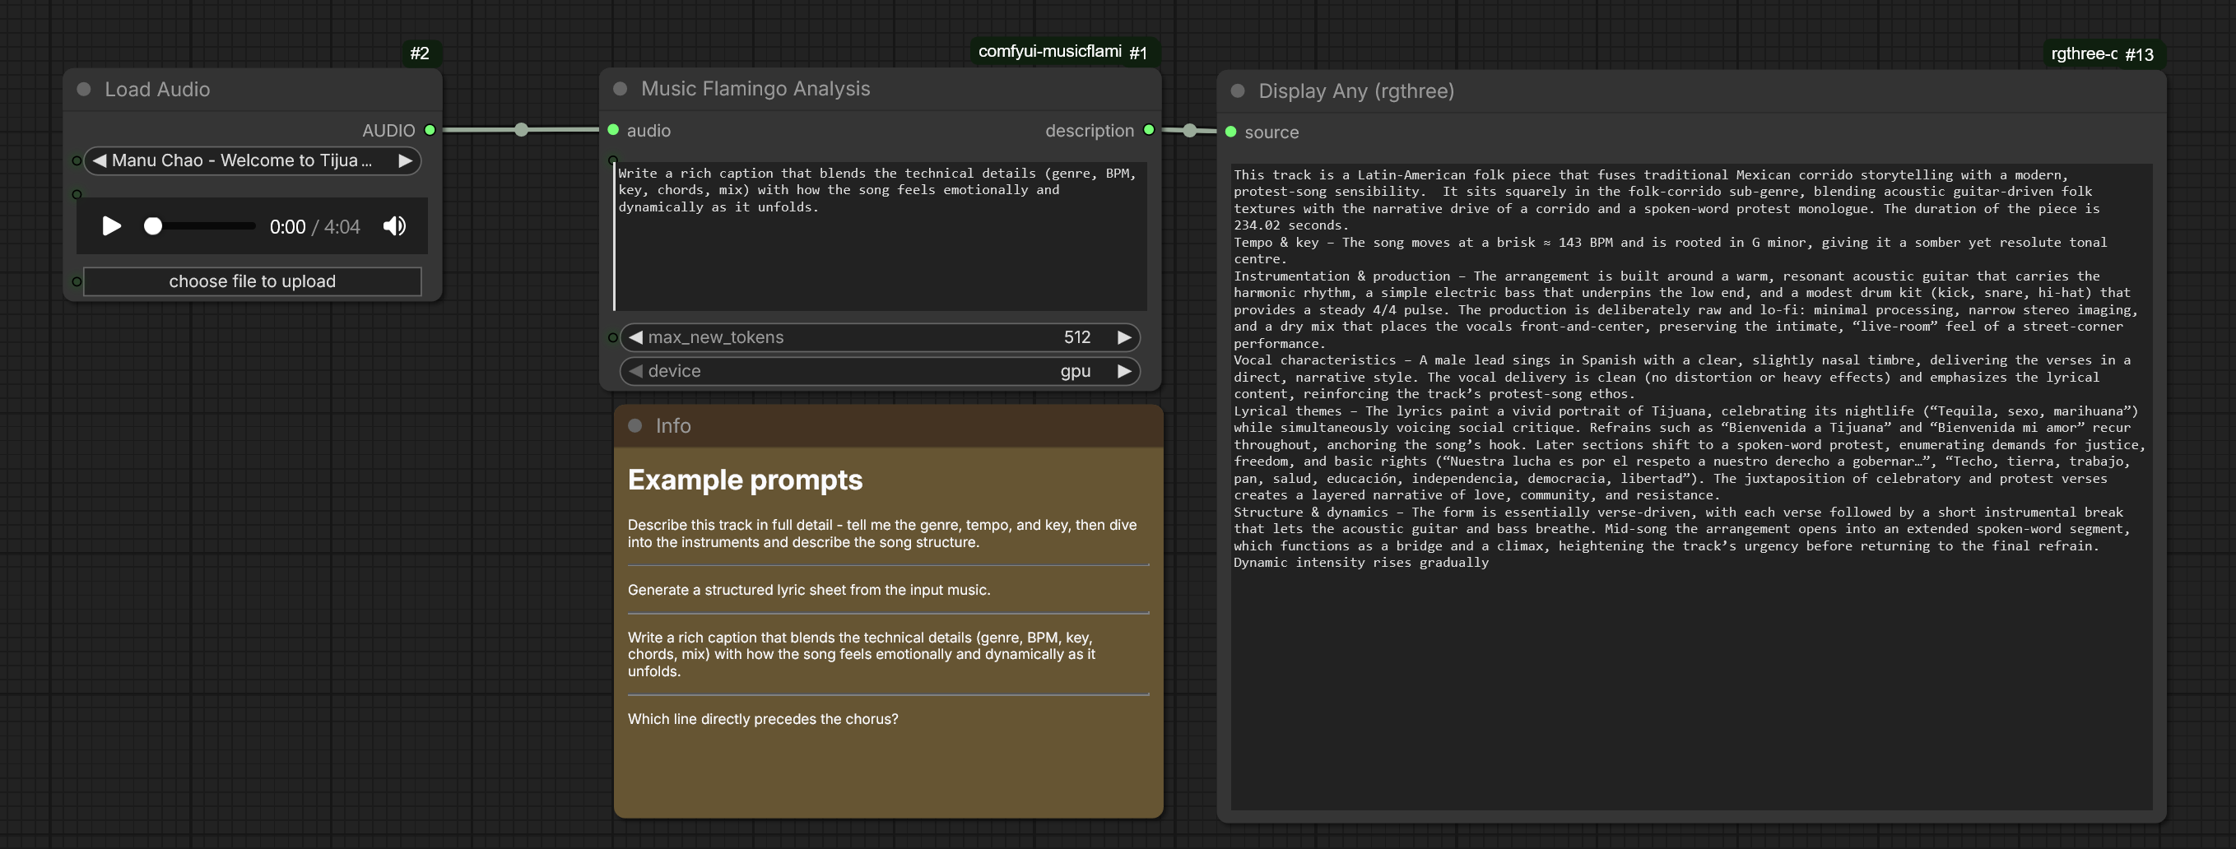Decrease max_new_tokens with left arrow
This screenshot has width=2236, height=849.
point(636,337)
